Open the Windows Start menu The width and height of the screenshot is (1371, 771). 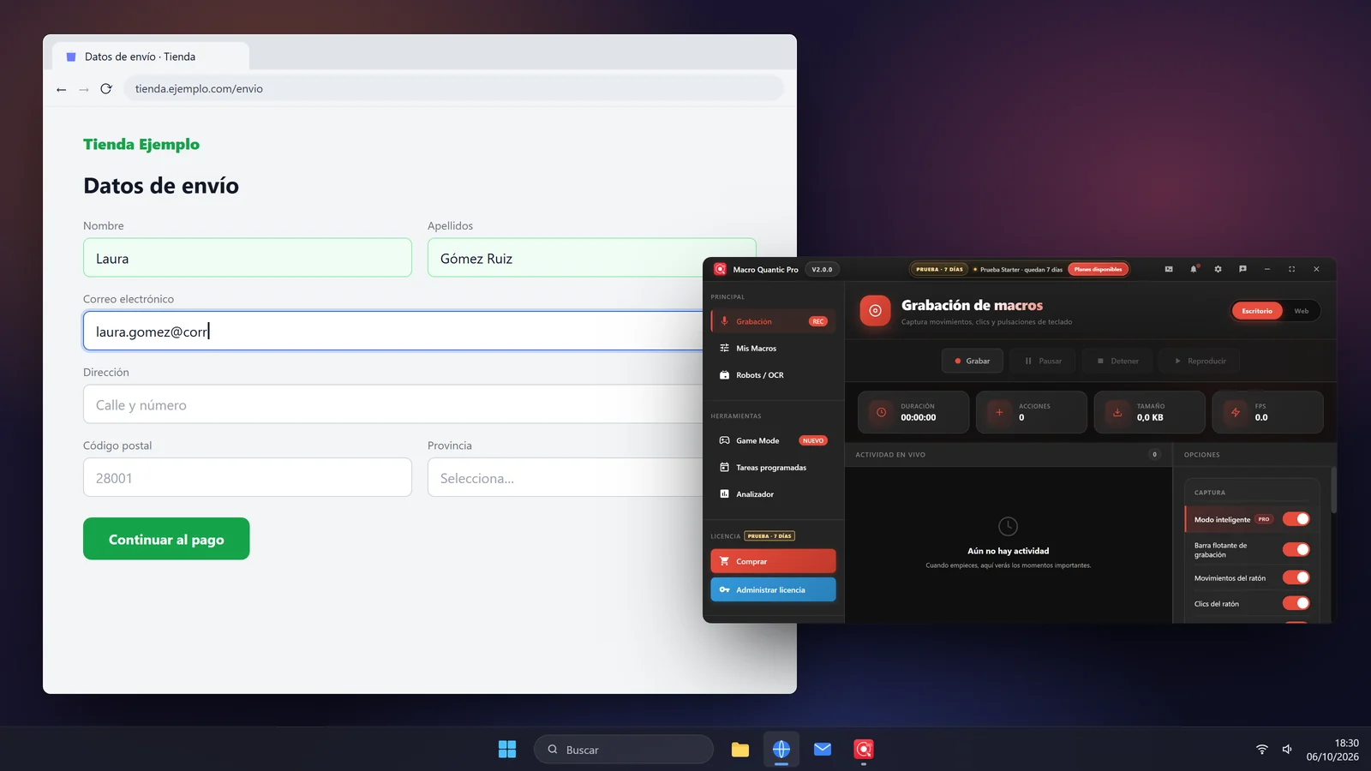coord(507,750)
